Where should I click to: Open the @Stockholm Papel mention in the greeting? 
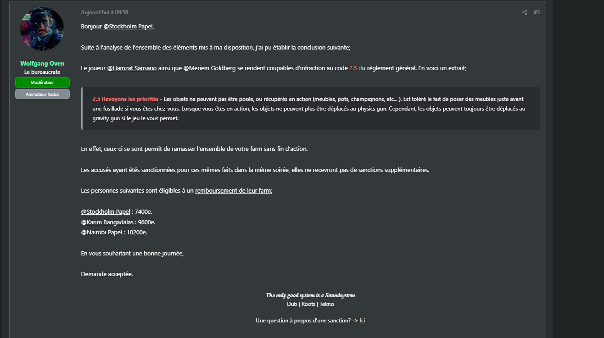128,26
